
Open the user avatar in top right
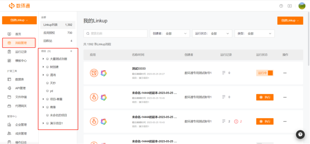pos(302,6)
